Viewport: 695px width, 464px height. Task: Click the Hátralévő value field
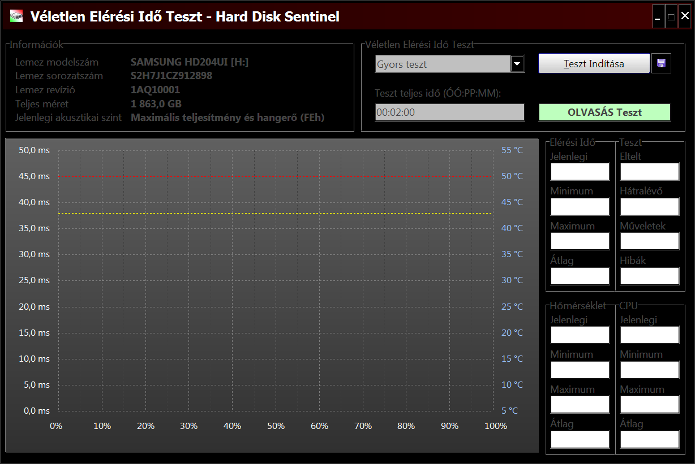650,206
